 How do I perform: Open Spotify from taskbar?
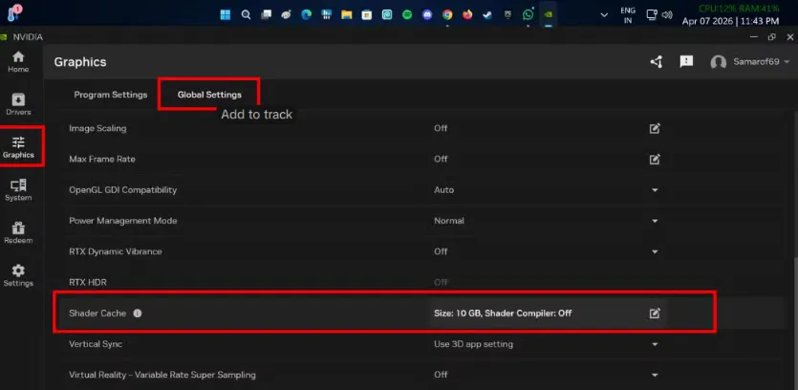pos(407,14)
